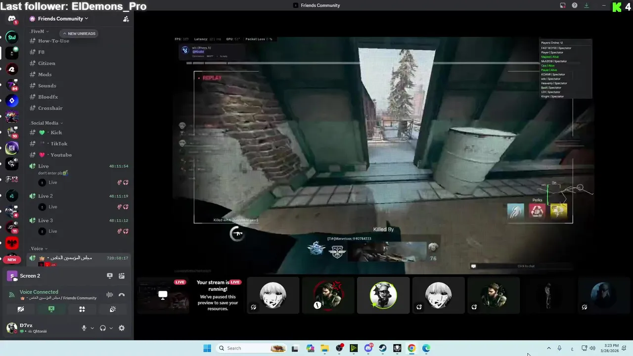Open Chrome from the taskbar
Image resolution: width=633 pixels, height=356 pixels.
[411, 348]
